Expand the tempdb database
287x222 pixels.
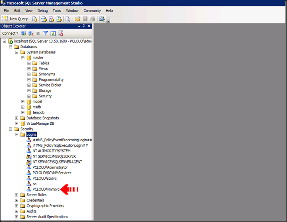tap(23, 112)
